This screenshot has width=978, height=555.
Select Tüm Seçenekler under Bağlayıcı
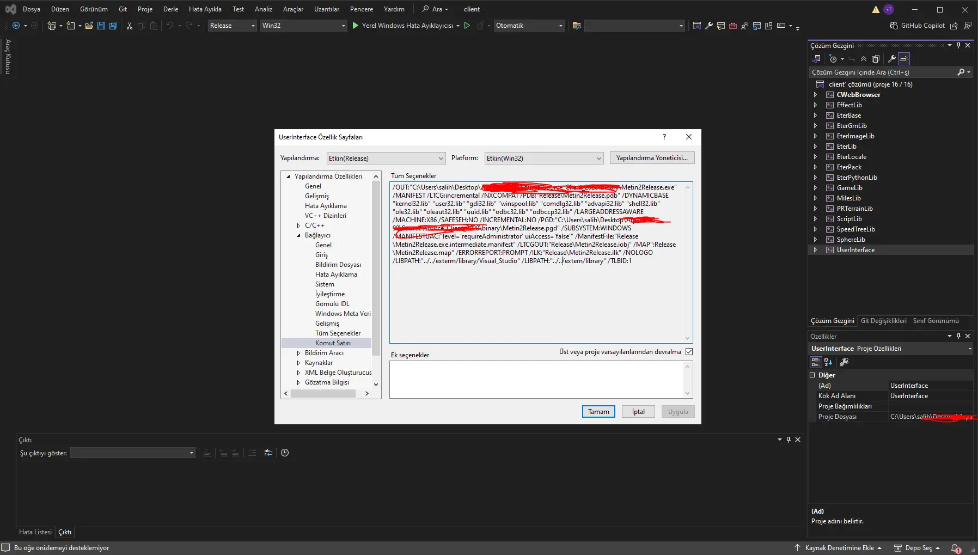tap(338, 333)
